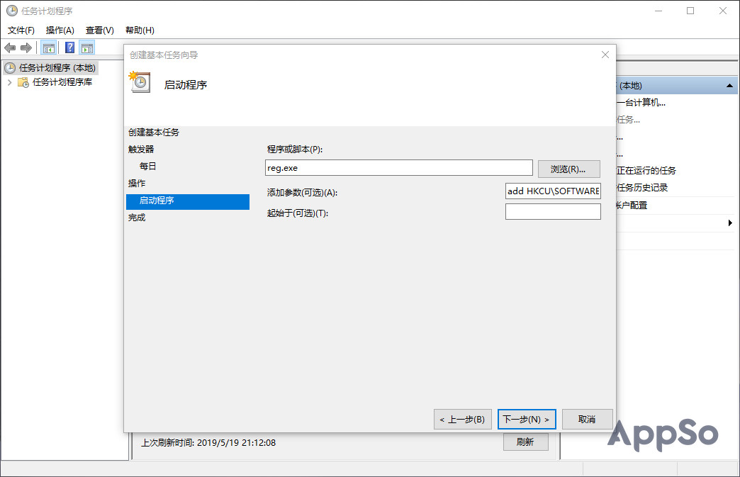The width and height of the screenshot is (740, 477).
Task: Select highlighted 启动程序 wizard step
Action: tap(188, 201)
